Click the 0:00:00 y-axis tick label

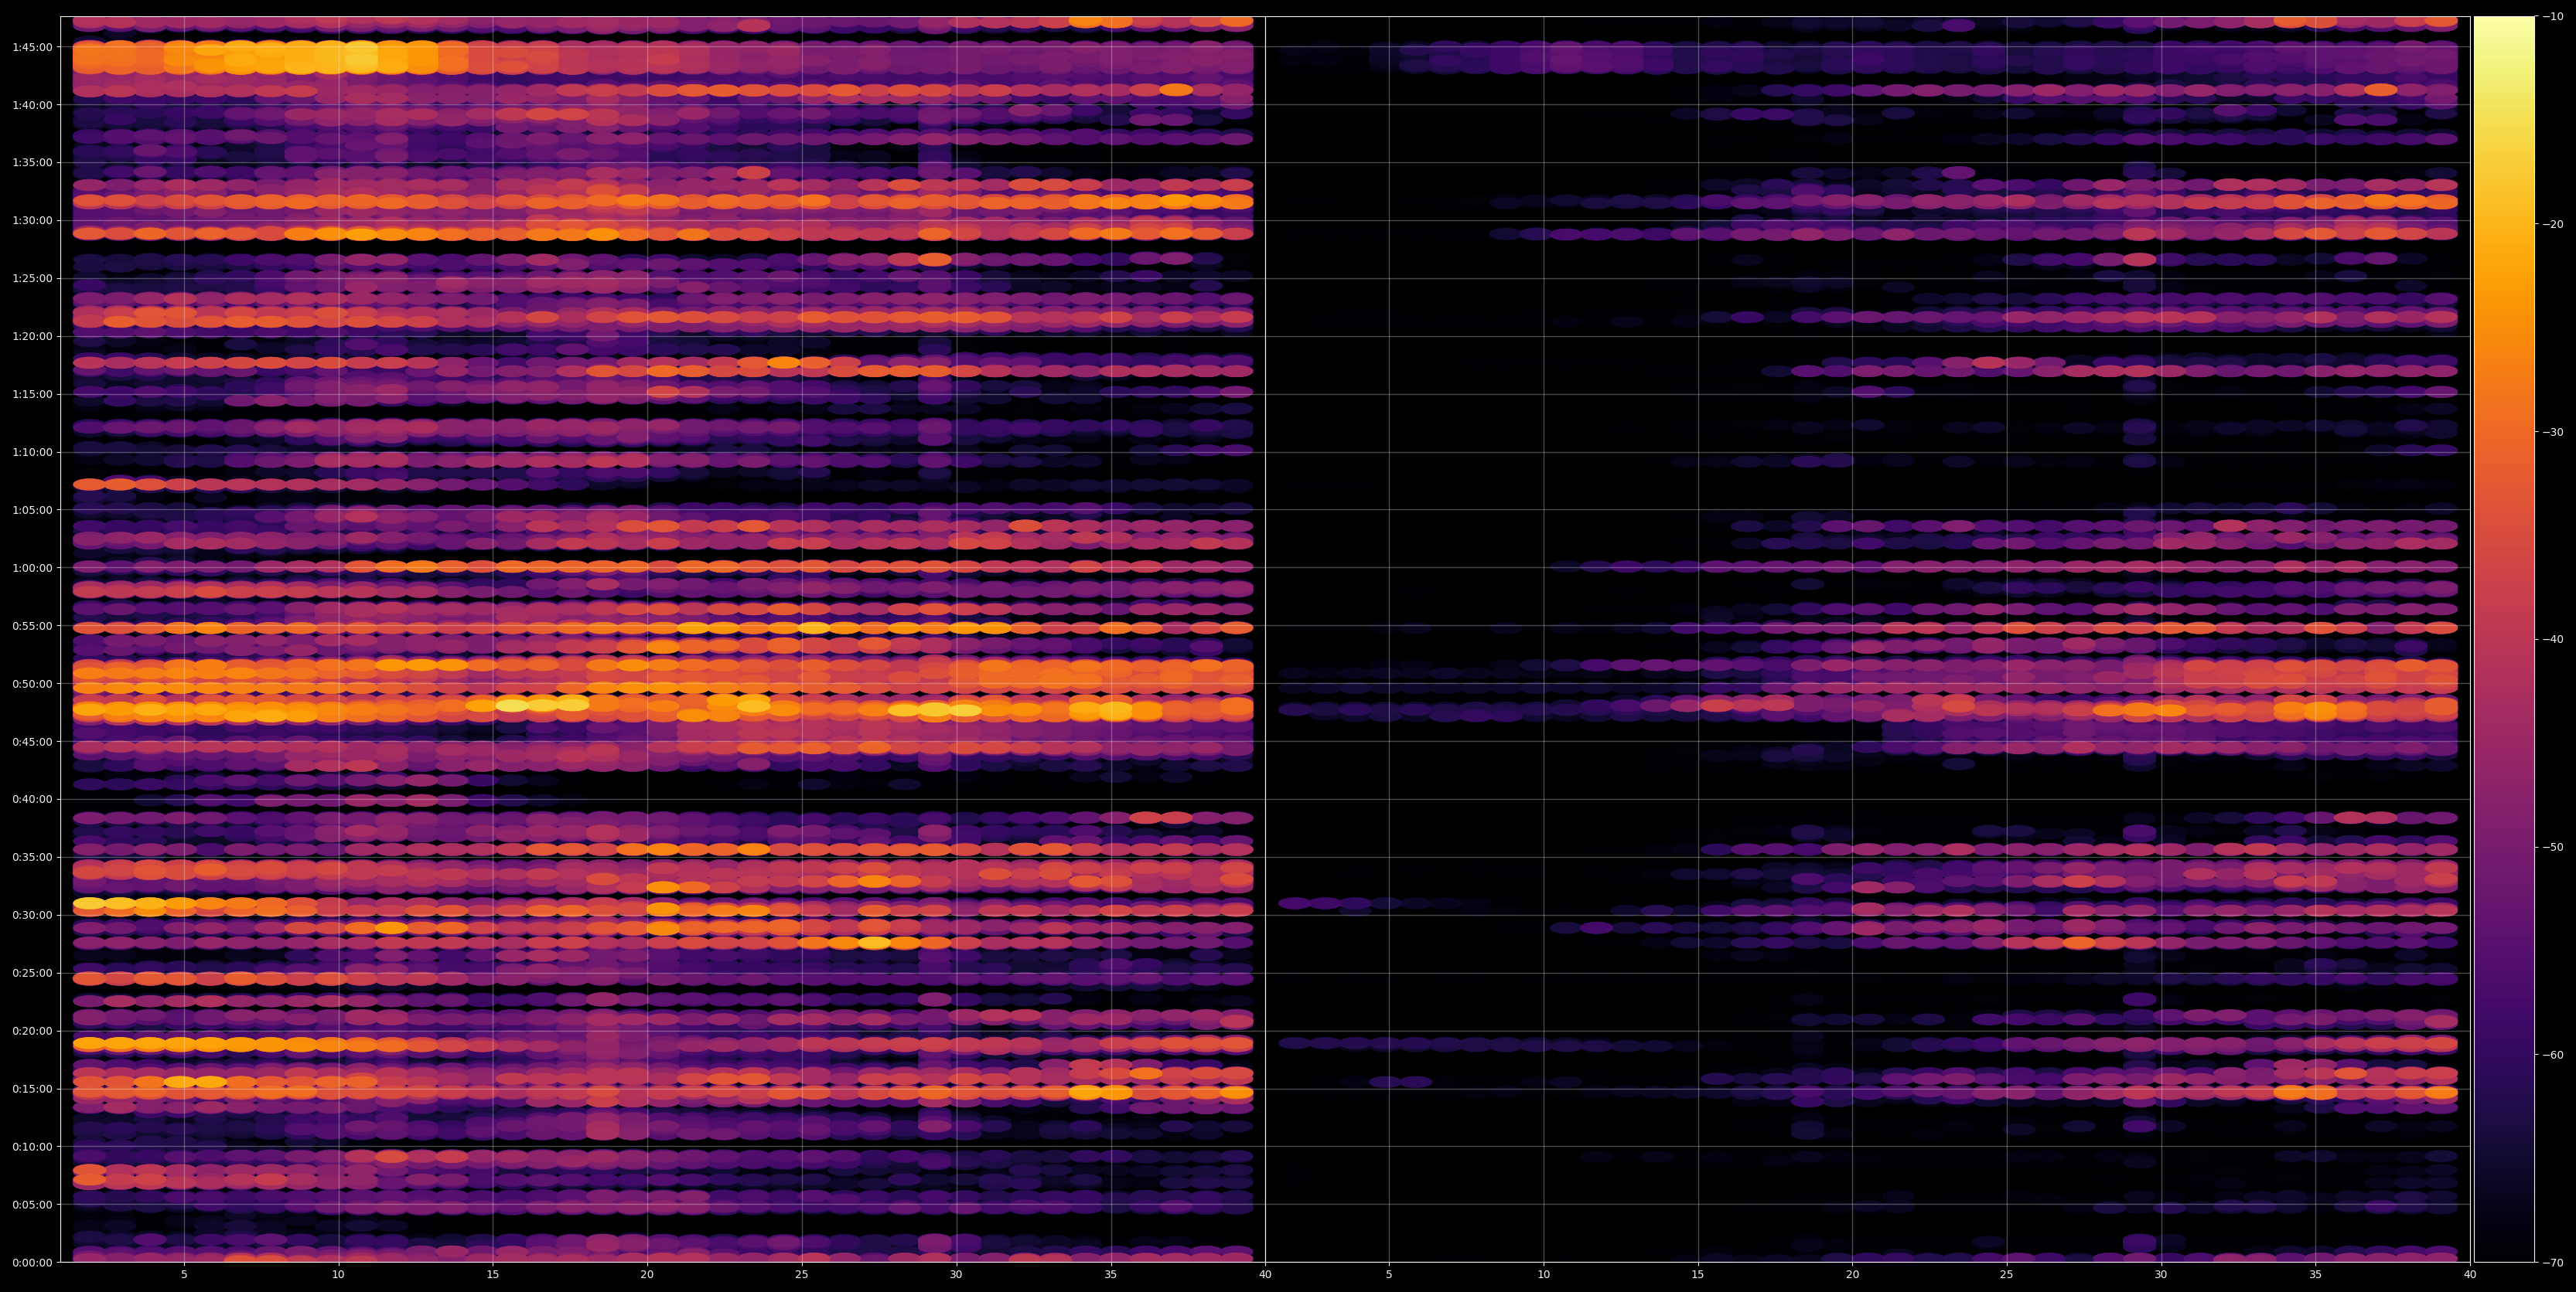[31, 1262]
